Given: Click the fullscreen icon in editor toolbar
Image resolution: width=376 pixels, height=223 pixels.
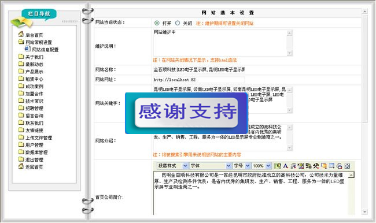Looking at the screenshot, I should (347, 166).
